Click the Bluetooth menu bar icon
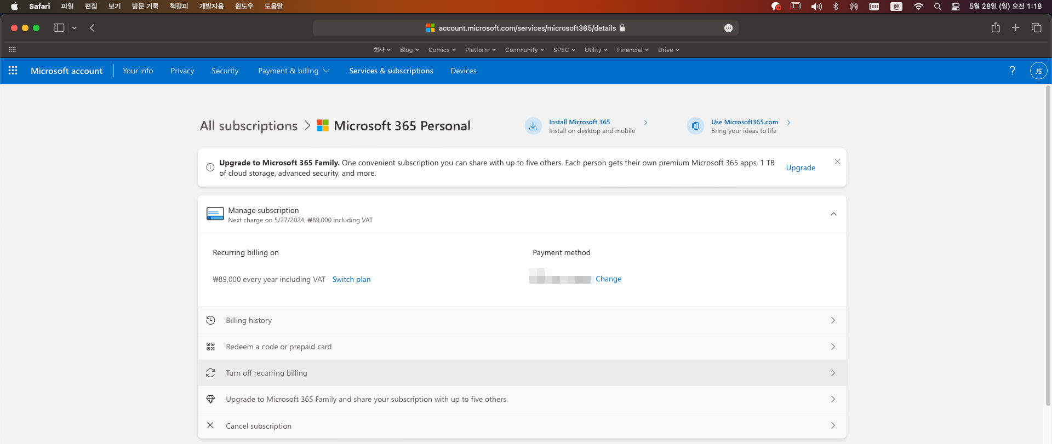Screen dimensions: 1052x444 (x=836, y=7)
